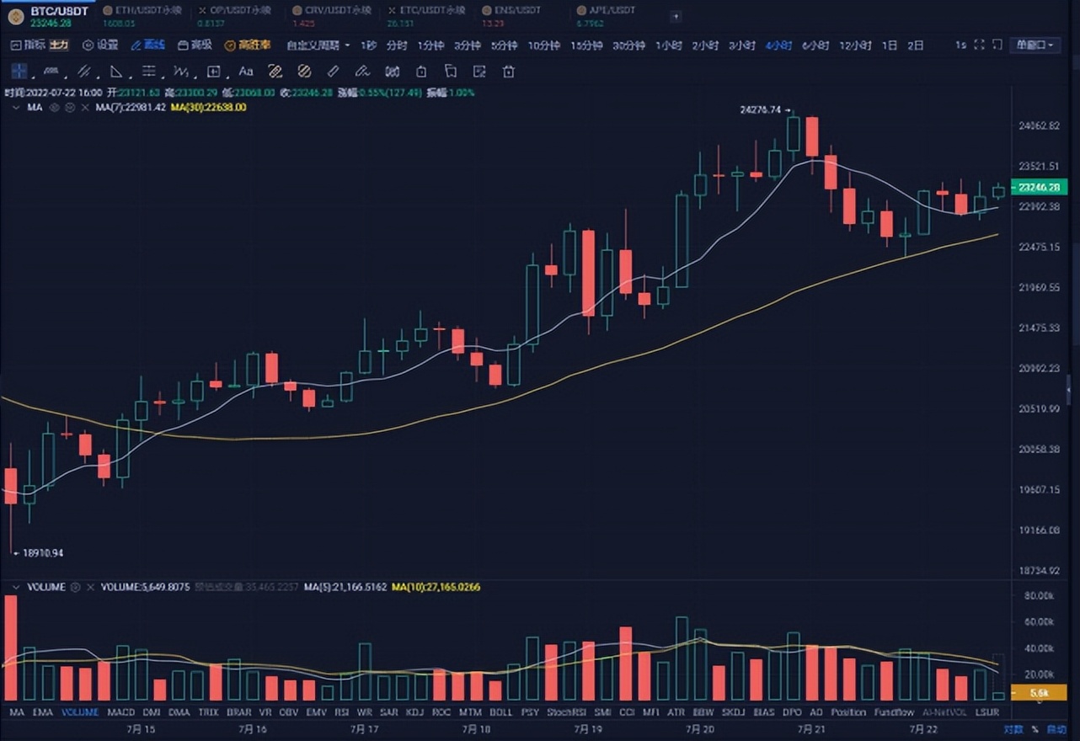Enable the EMA indicator
Screen dimensions: 1080x741
pyautogui.click(x=41, y=712)
